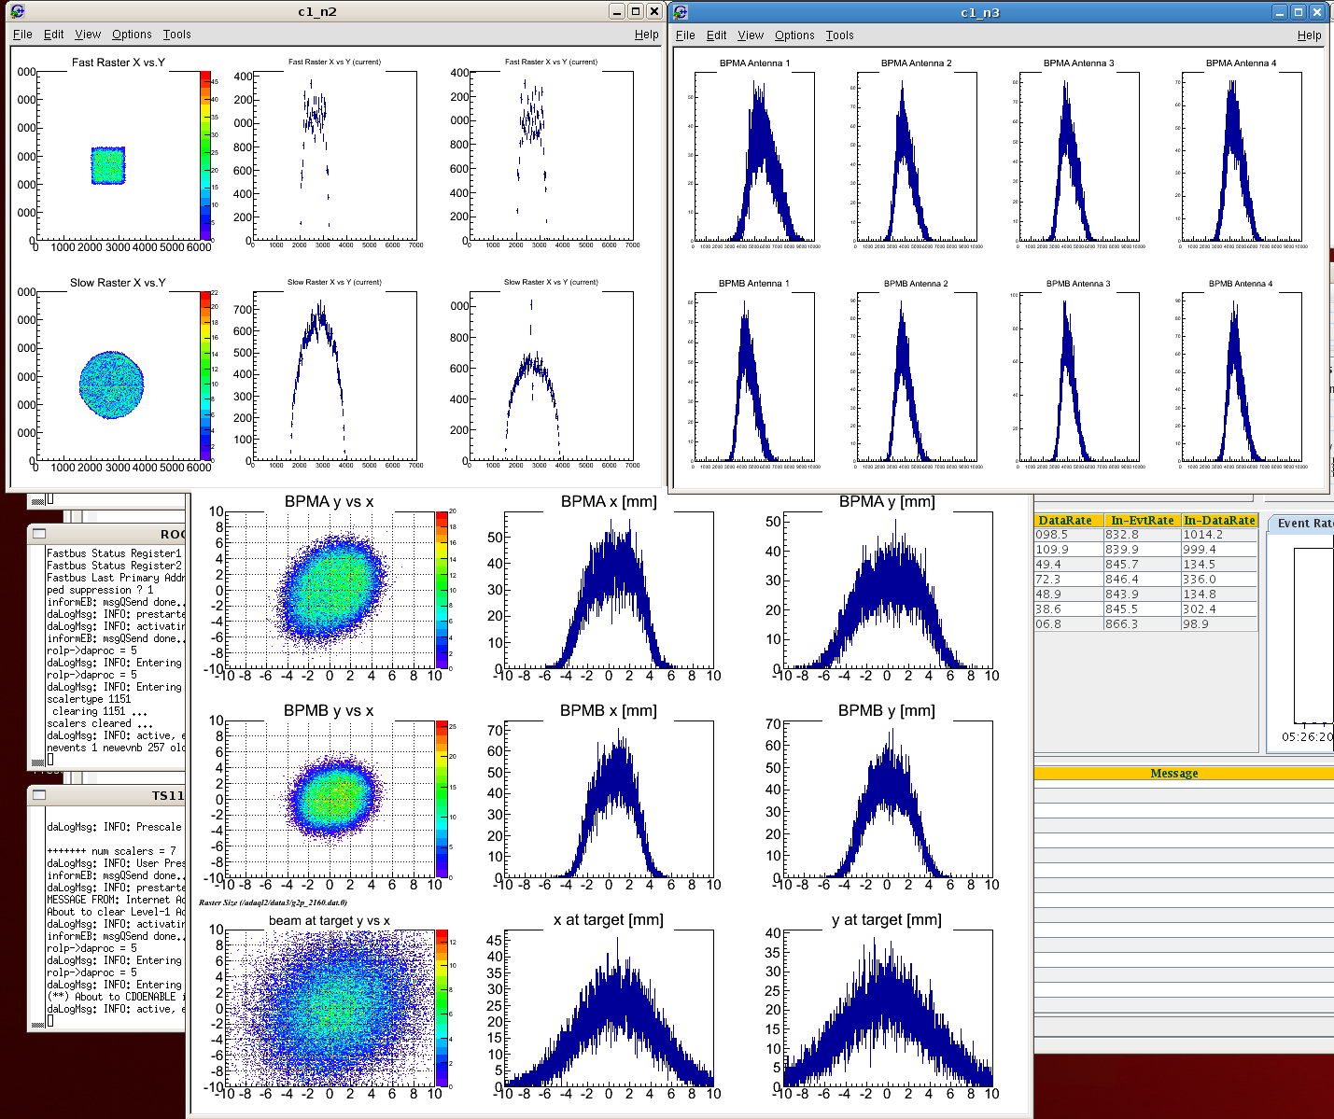Select the In-DataRate cell 999.4

[x=1219, y=550]
